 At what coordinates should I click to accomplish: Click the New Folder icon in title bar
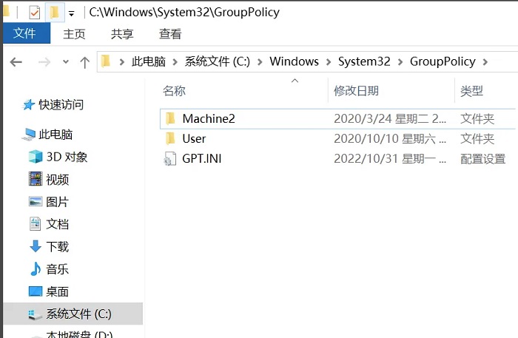pyautogui.click(x=53, y=13)
